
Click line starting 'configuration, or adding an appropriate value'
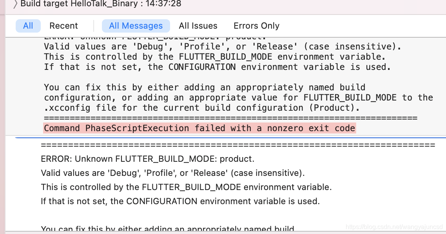(238, 97)
